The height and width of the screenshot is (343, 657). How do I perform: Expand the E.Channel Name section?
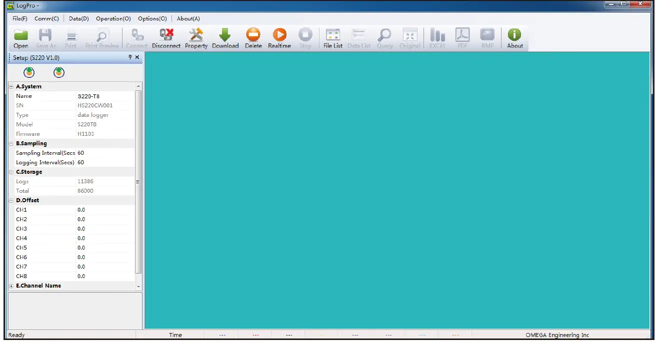11,286
